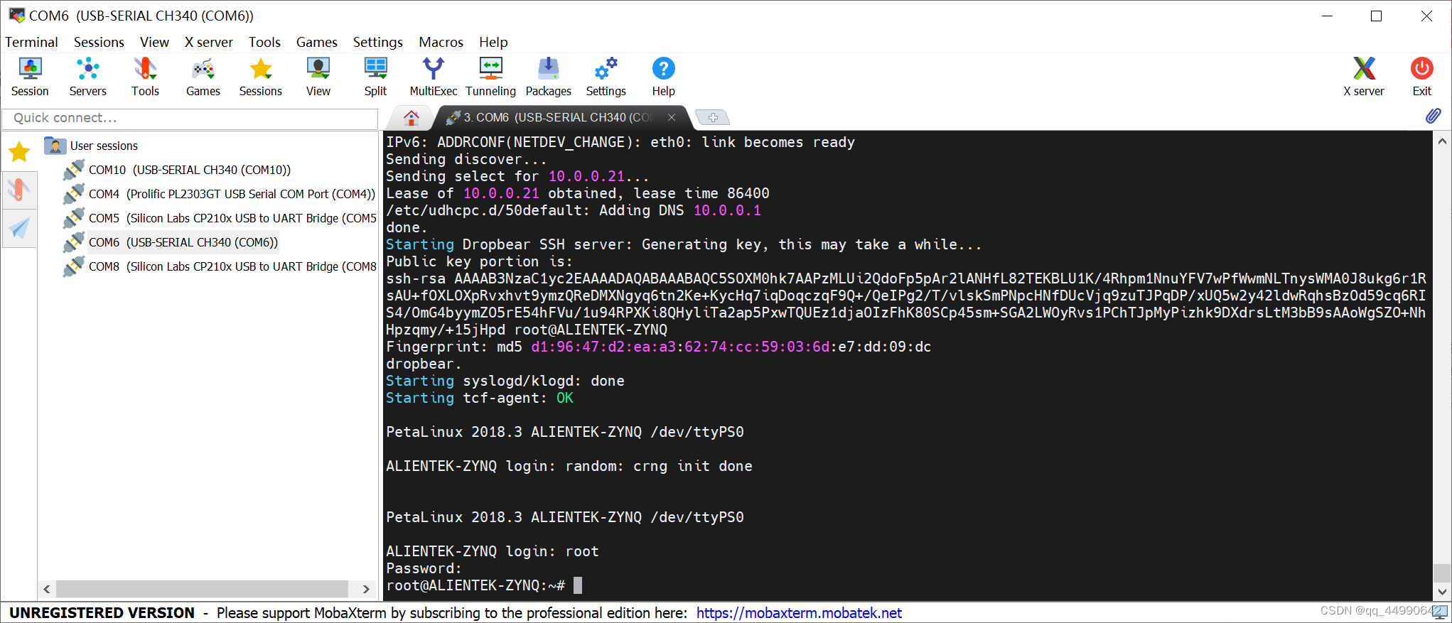
Task: Click the home tab icon
Action: 411,117
